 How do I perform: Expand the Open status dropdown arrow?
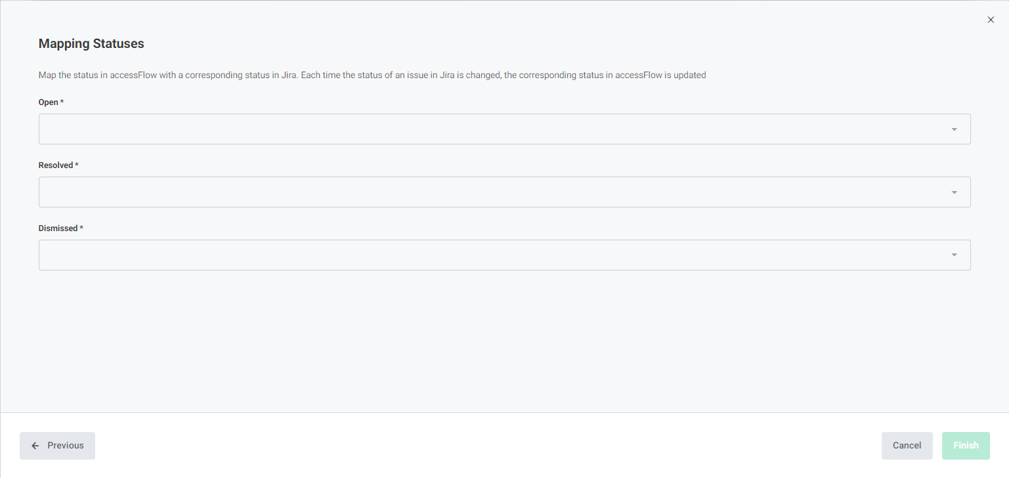click(954, 129)
